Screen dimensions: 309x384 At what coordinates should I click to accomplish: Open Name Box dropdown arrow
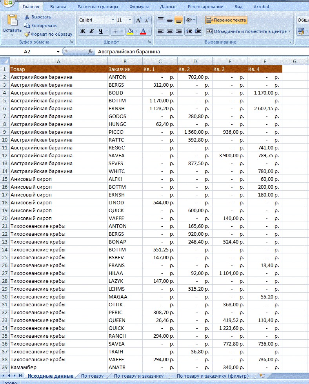click(58, 52)
